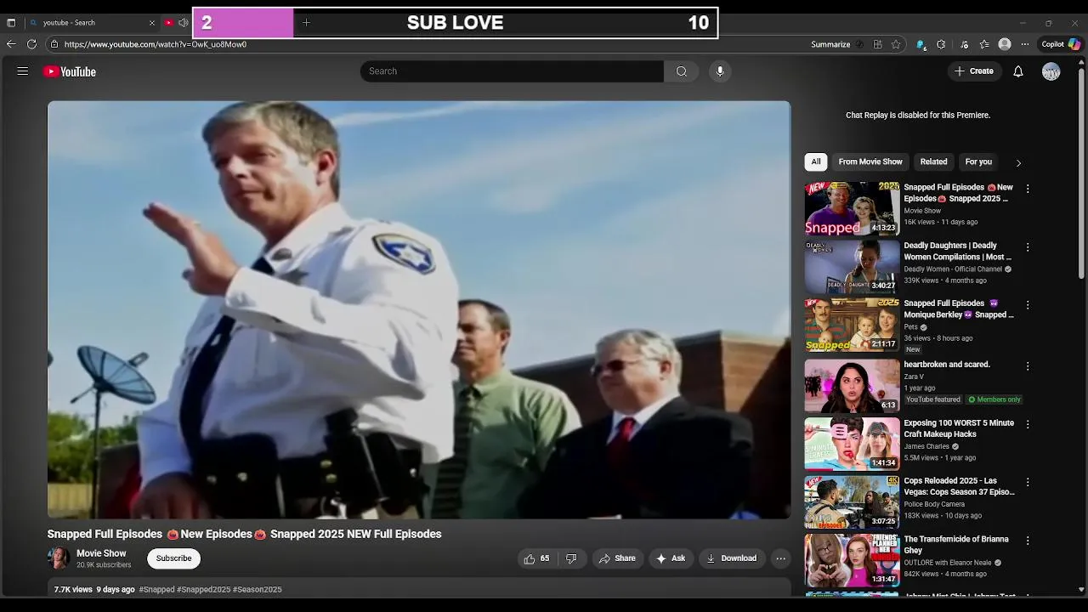Dislike the video
This screenshot has width=1088, height=612.
tap(571, 558)
